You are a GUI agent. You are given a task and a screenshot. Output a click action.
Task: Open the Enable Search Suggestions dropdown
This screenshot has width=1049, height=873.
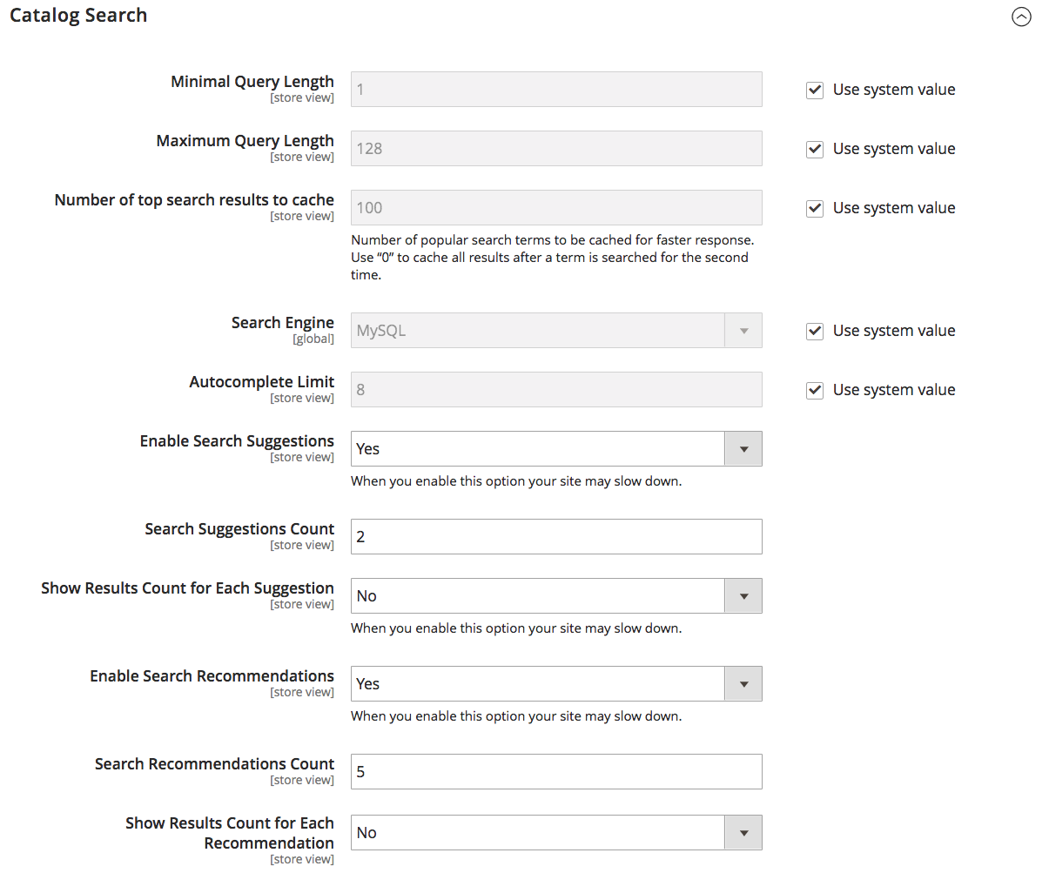pyautogui.click(x=743, y=448)
